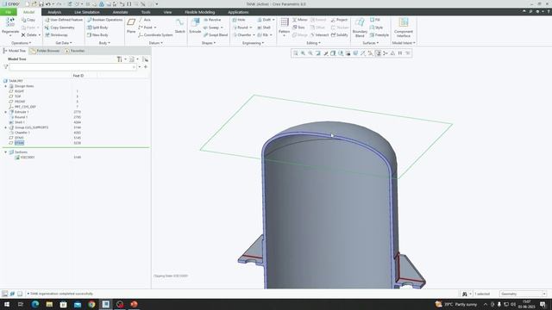Screen dimensions: 552x310
Task: Open the Folder Browser tab
Action: click(45, 51)
